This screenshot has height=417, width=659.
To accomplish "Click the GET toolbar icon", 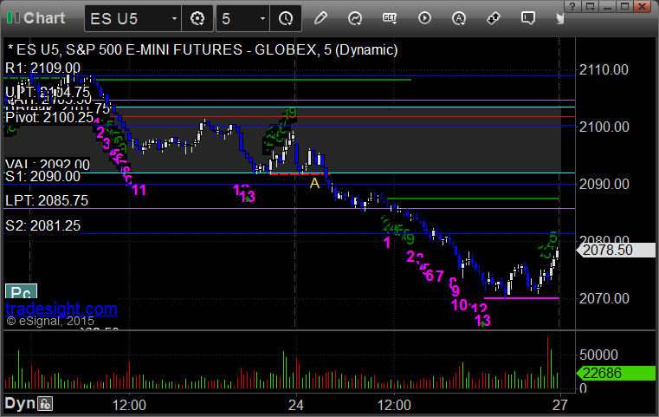I will [x=390, y=18].
